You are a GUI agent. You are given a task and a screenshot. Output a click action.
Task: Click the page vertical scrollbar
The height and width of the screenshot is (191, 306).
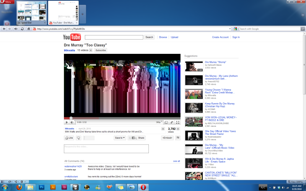[304, 65]
